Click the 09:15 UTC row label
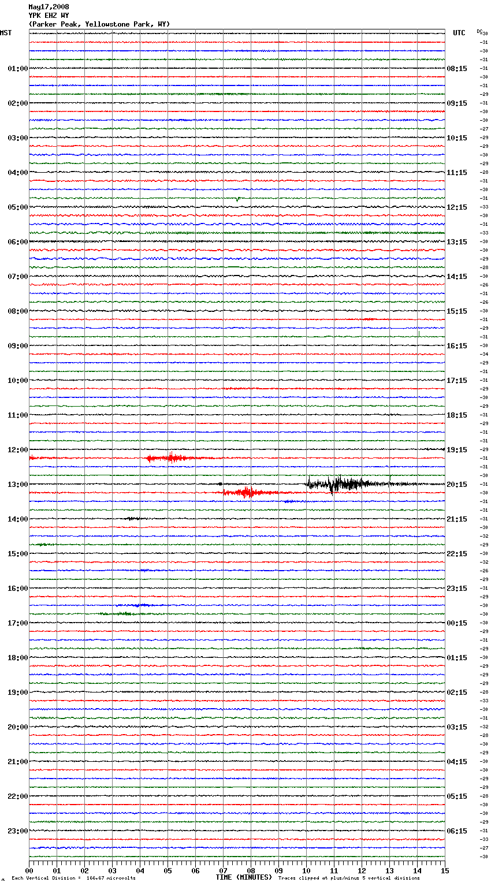The height and width of the screenshot is (886, 491). coord(457,103)
